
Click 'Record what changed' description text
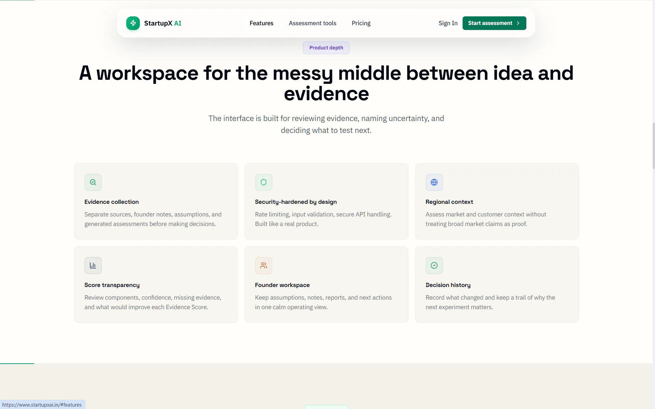490,302
